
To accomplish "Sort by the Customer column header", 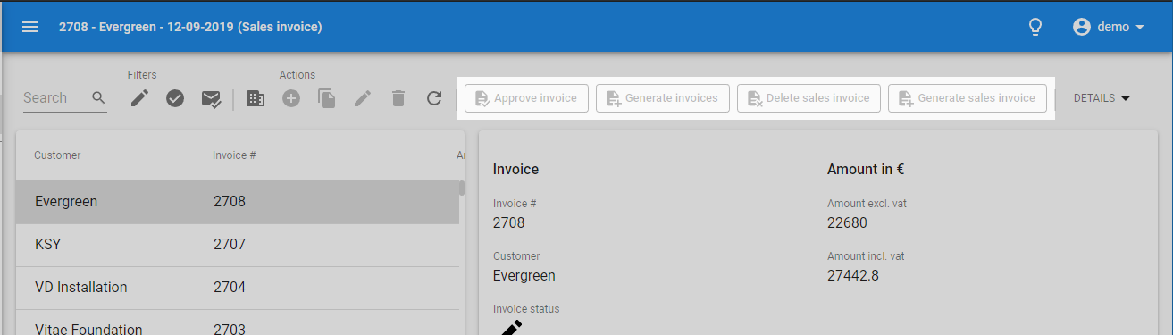I will 57,155.
